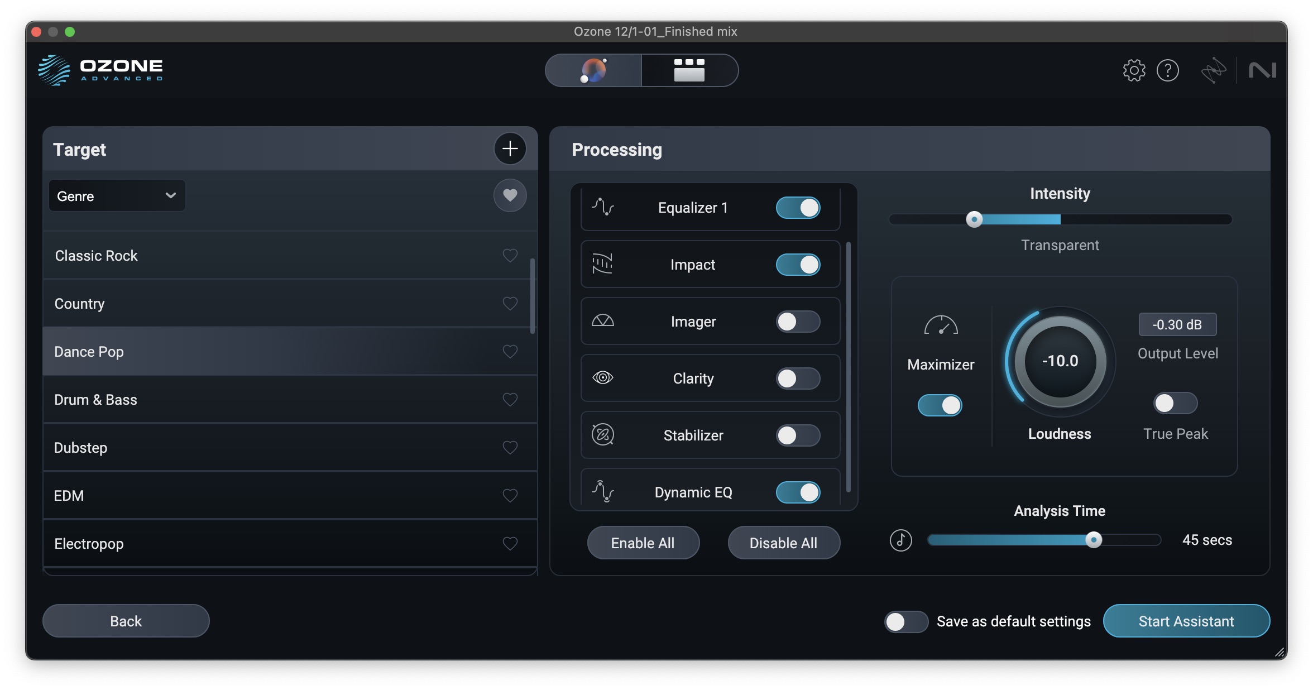The image size is (1313, 690).
Task: Open the Ozone settings gear
Action: (1134, 70)
